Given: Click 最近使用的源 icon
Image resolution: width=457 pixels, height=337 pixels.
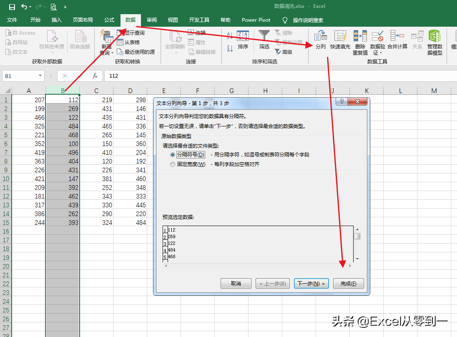Looking at the screenshot, I should point(136,52).
